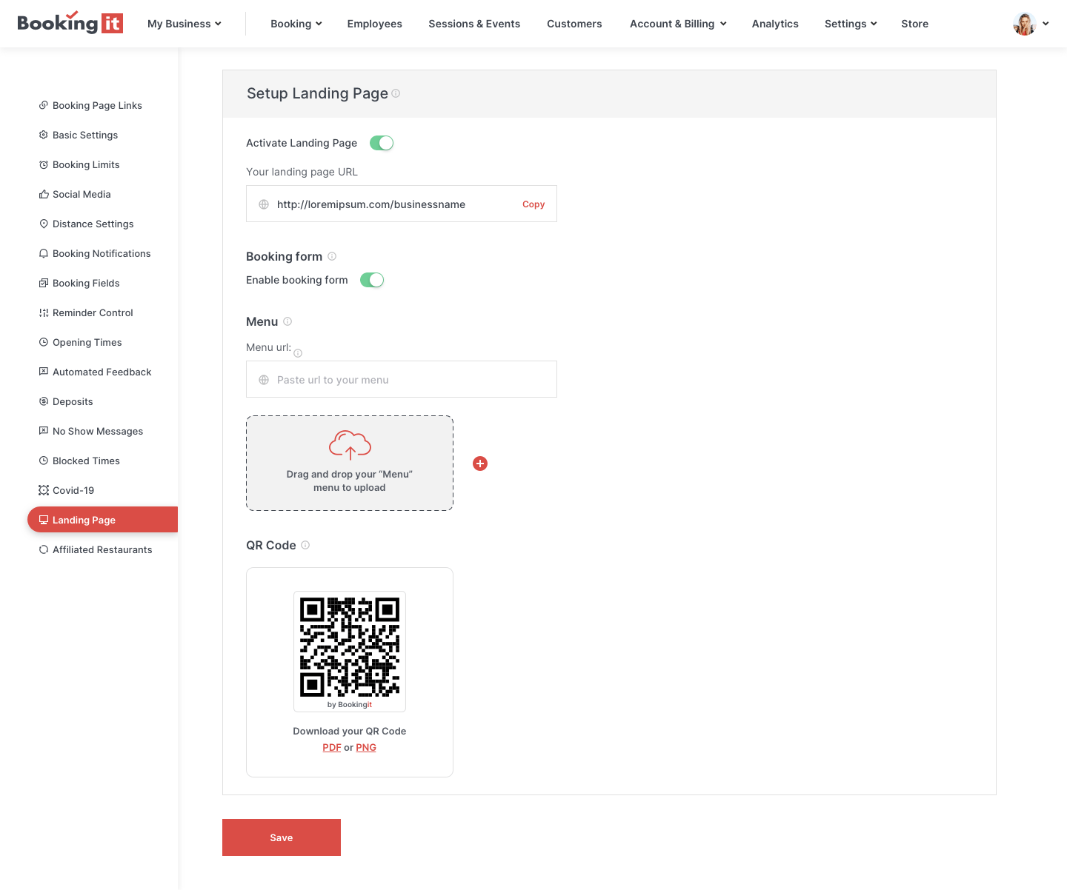Open Booking Page Links settings
Image resolution: width=1067 pixels, height=890 pixels.
(97, 105)
